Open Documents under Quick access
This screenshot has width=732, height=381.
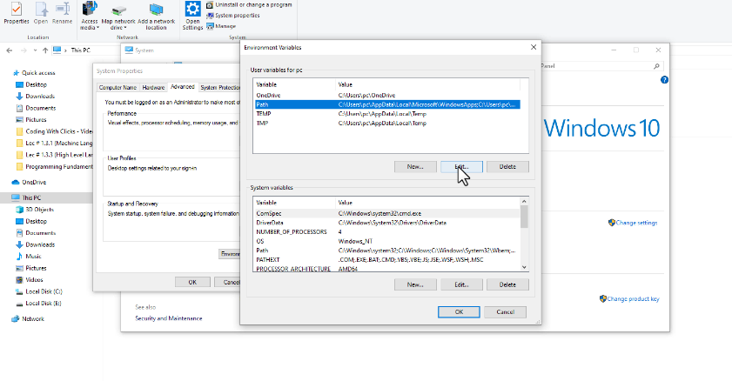pyautogui.click(x=36, y=108)
